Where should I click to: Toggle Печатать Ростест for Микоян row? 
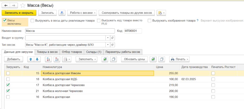tap(213, 73)
